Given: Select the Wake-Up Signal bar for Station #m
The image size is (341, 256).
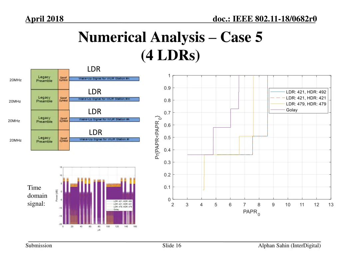Looking at the screenshot, I should (x=104, y=99).
